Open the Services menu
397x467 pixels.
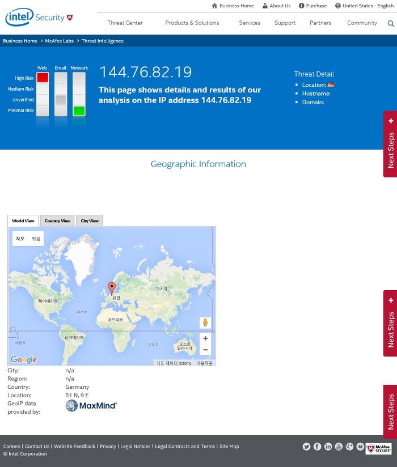(250, 23)
